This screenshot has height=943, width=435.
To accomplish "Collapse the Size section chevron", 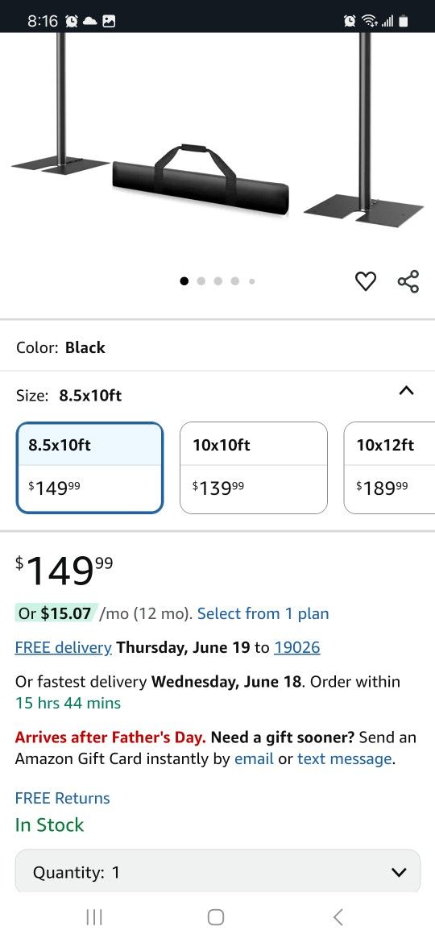I will coord(406,391).
